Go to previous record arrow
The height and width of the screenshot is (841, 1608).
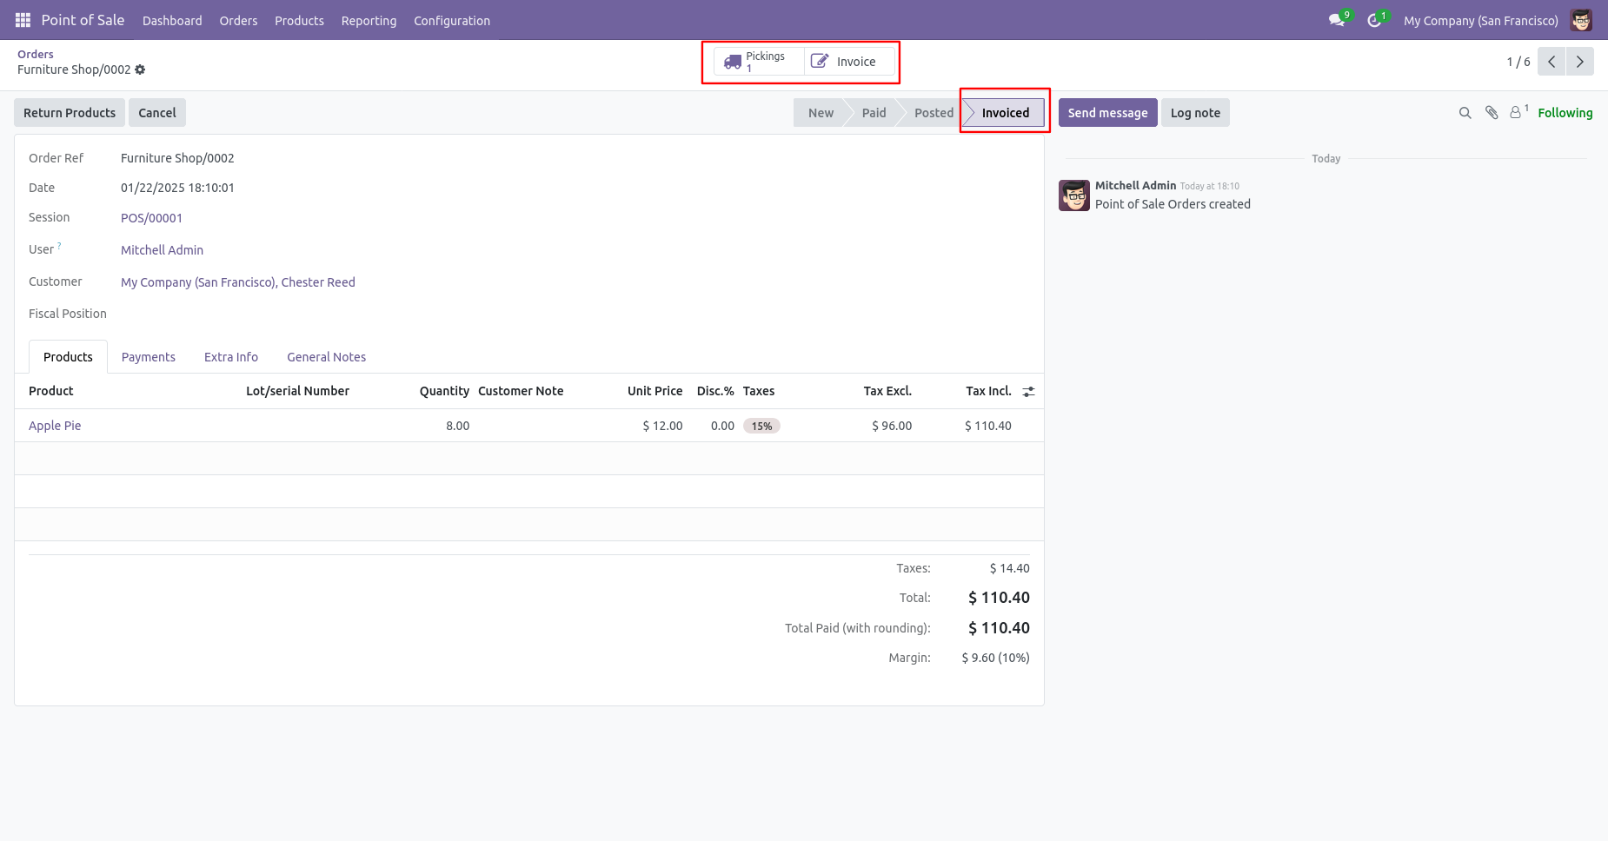tap(1552, 62)
